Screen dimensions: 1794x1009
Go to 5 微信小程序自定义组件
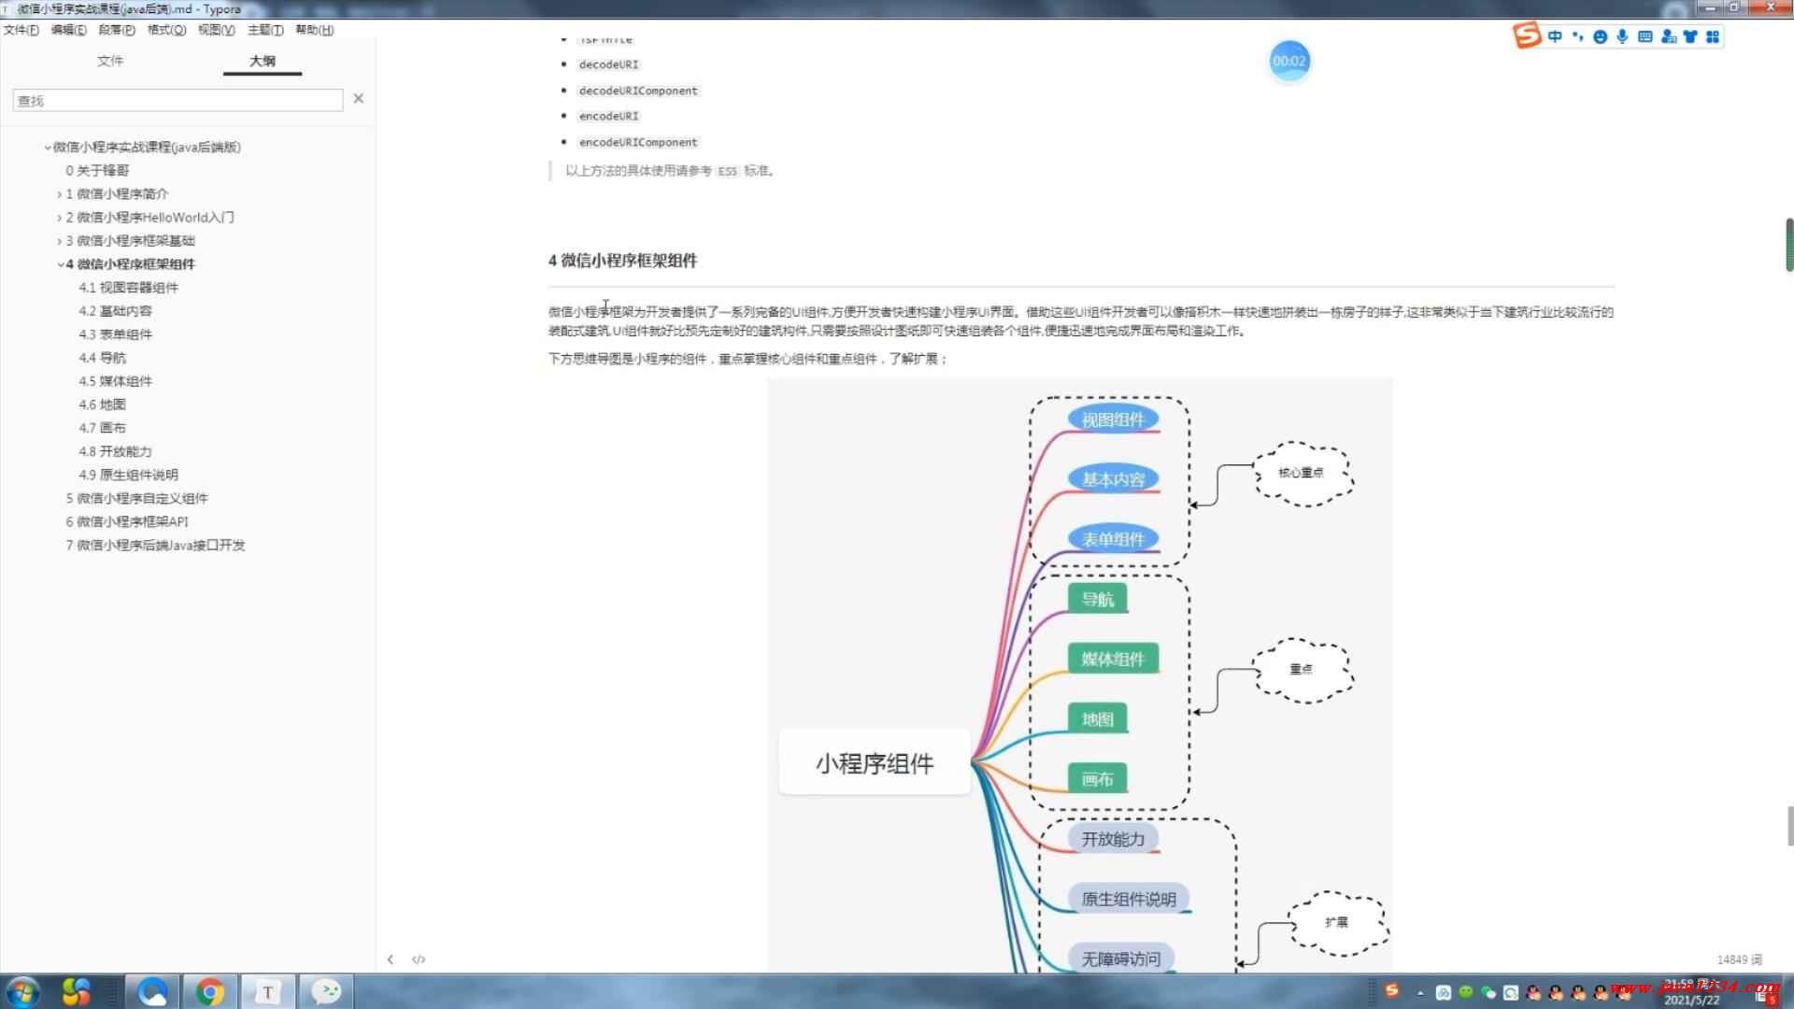[x=136, y=498]
